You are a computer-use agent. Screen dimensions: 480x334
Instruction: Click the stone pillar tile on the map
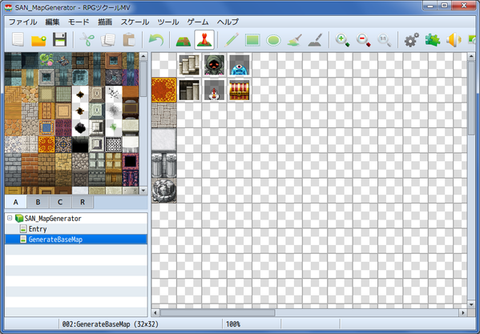pyautogui.click(x=164, y=165)
